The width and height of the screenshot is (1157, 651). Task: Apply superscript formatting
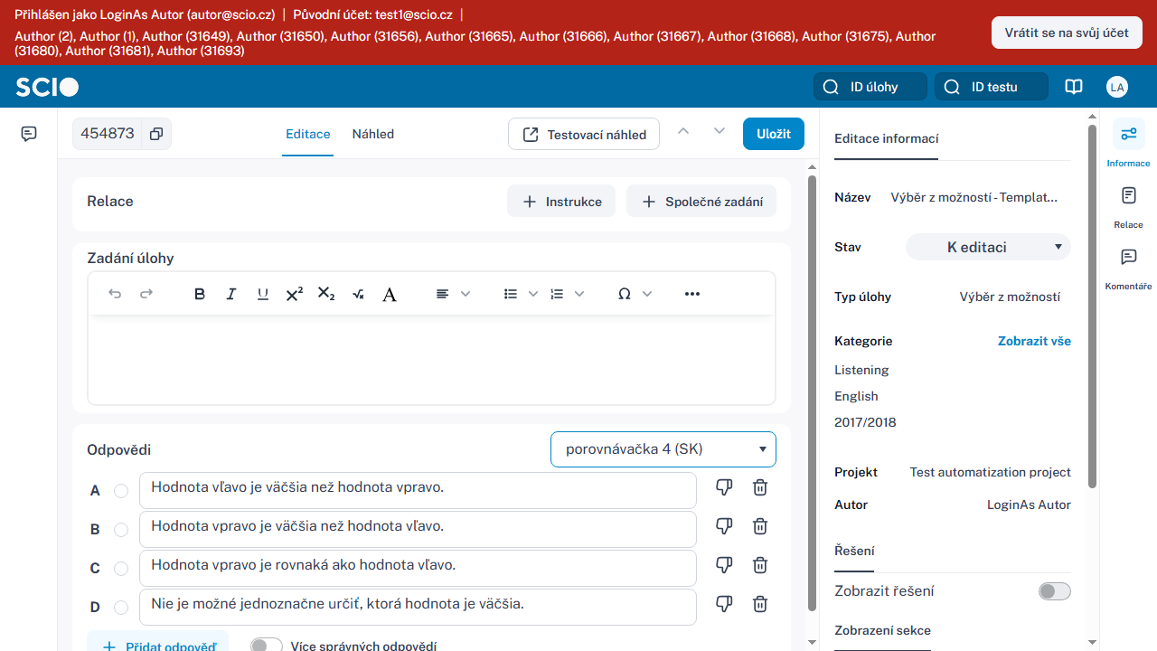tap(295, 294)
